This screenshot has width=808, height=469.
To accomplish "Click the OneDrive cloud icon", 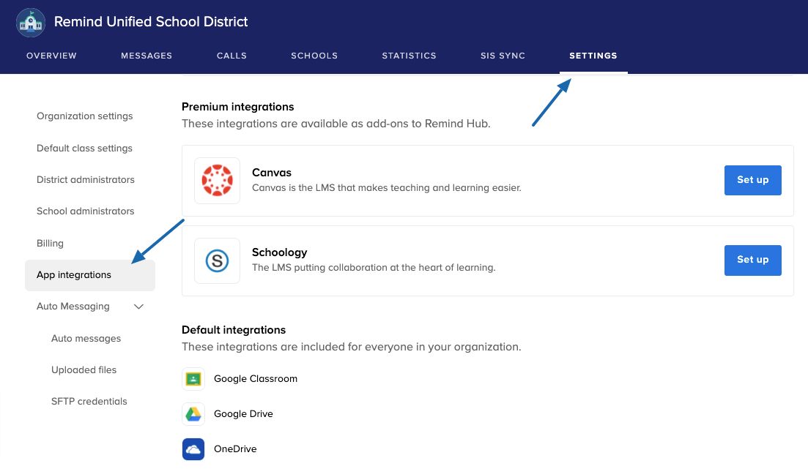I will [x=193, y=449].
